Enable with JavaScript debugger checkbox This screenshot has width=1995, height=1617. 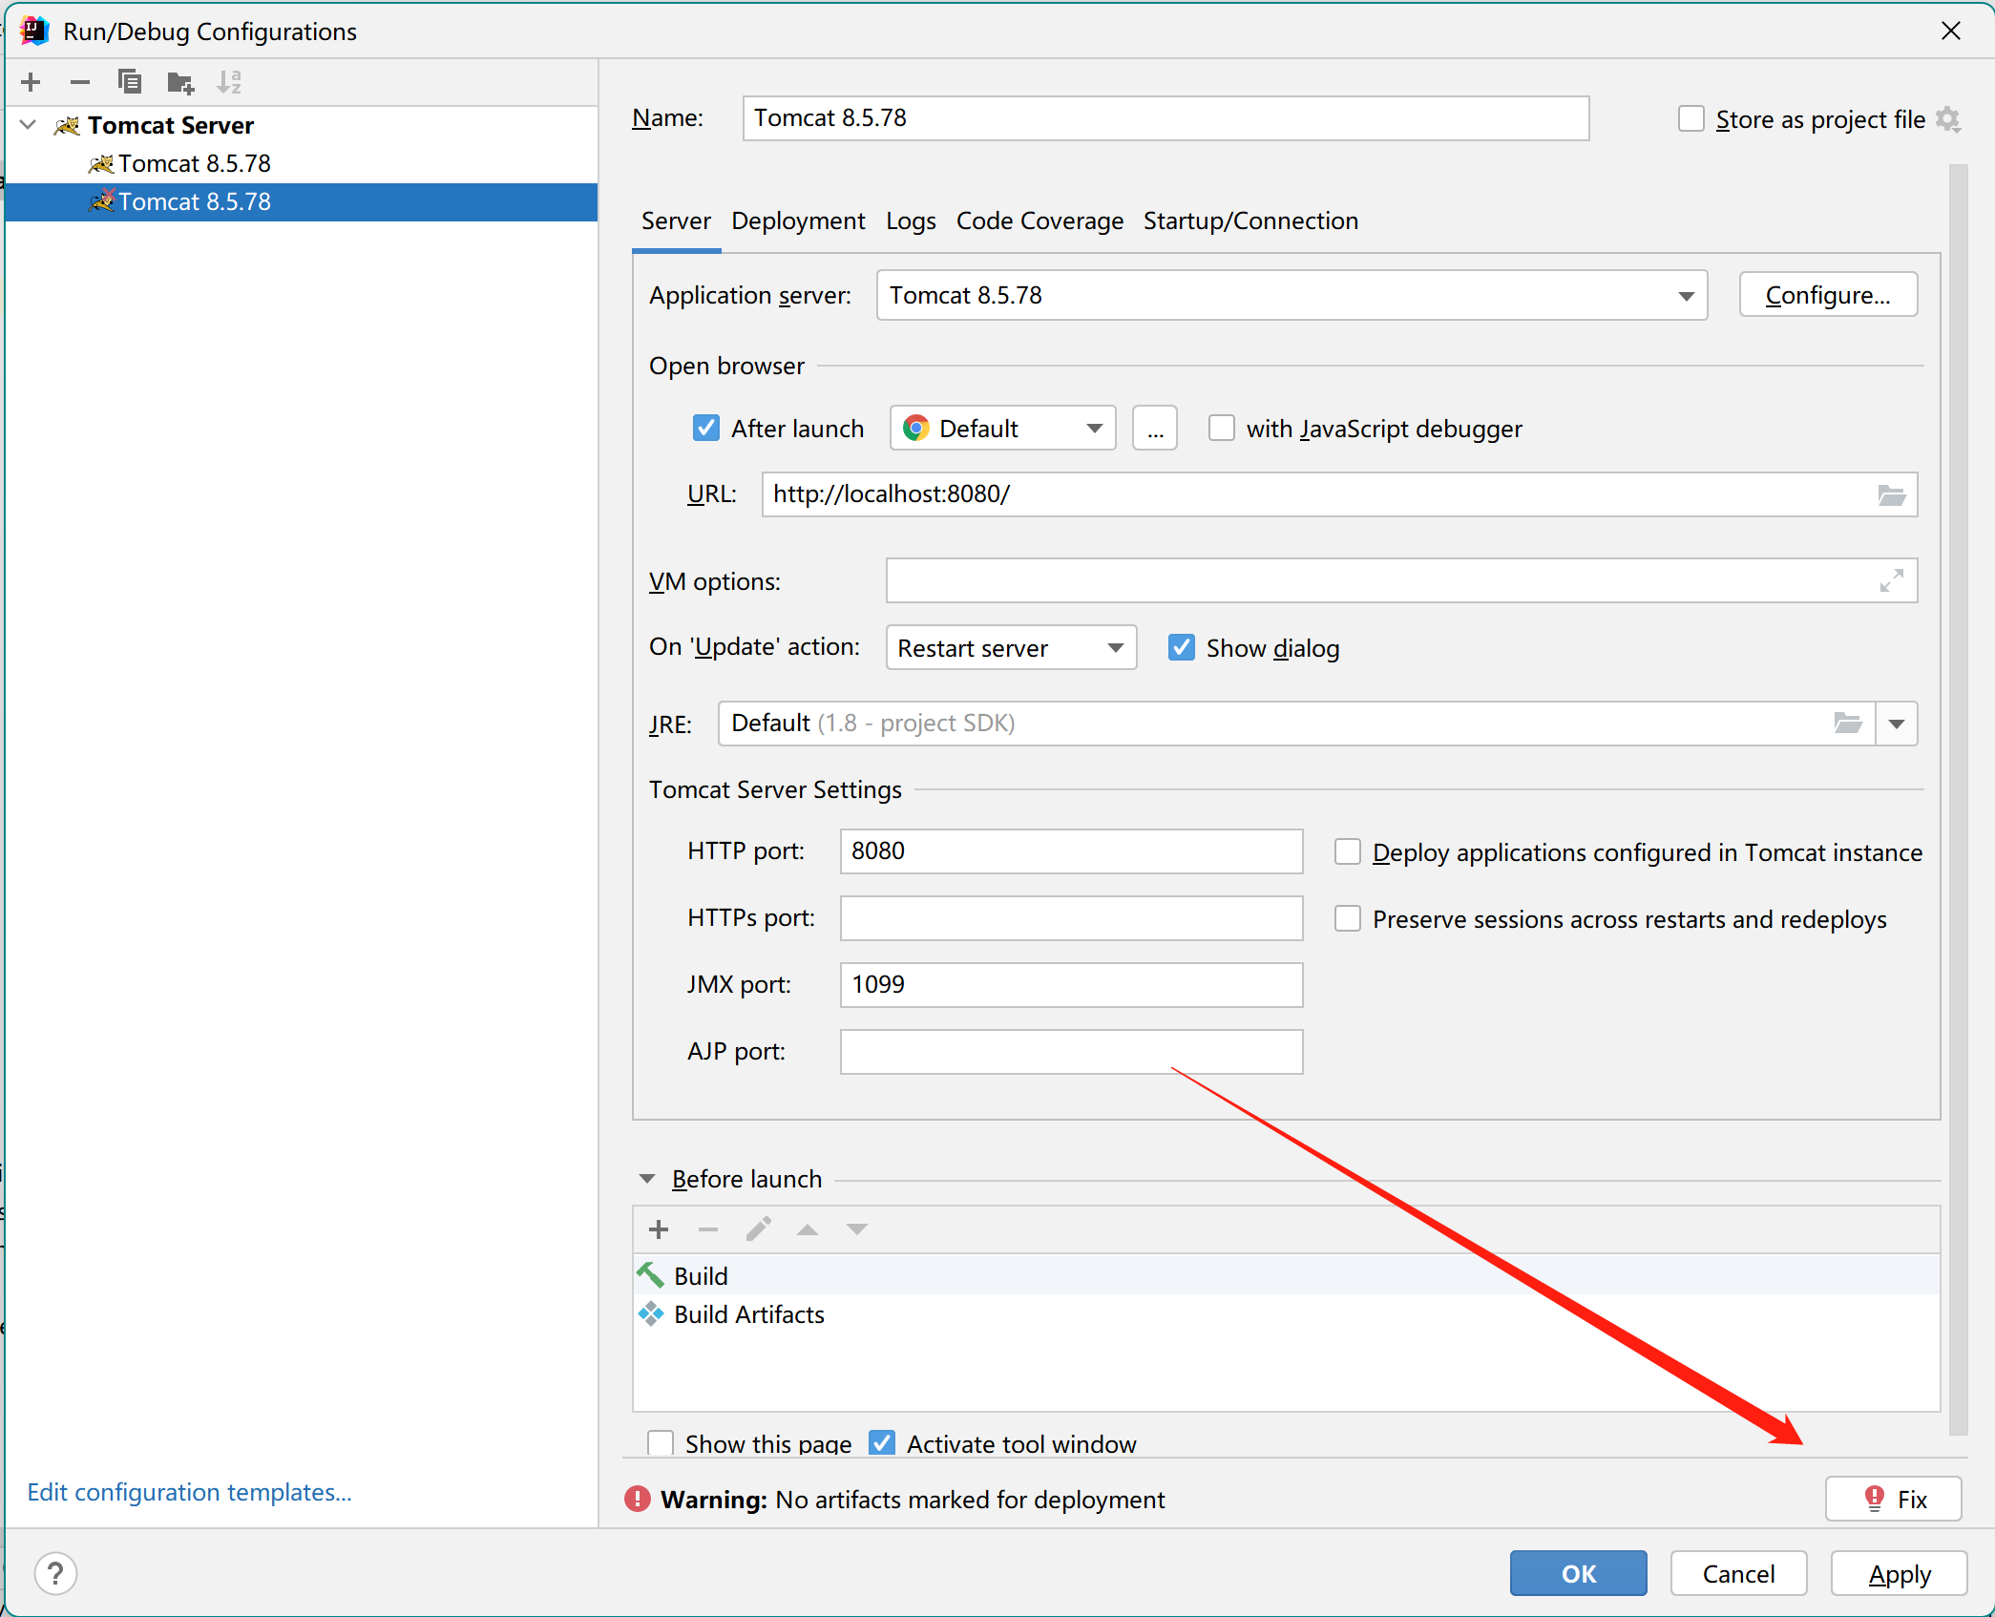[x=1221, y=429]
